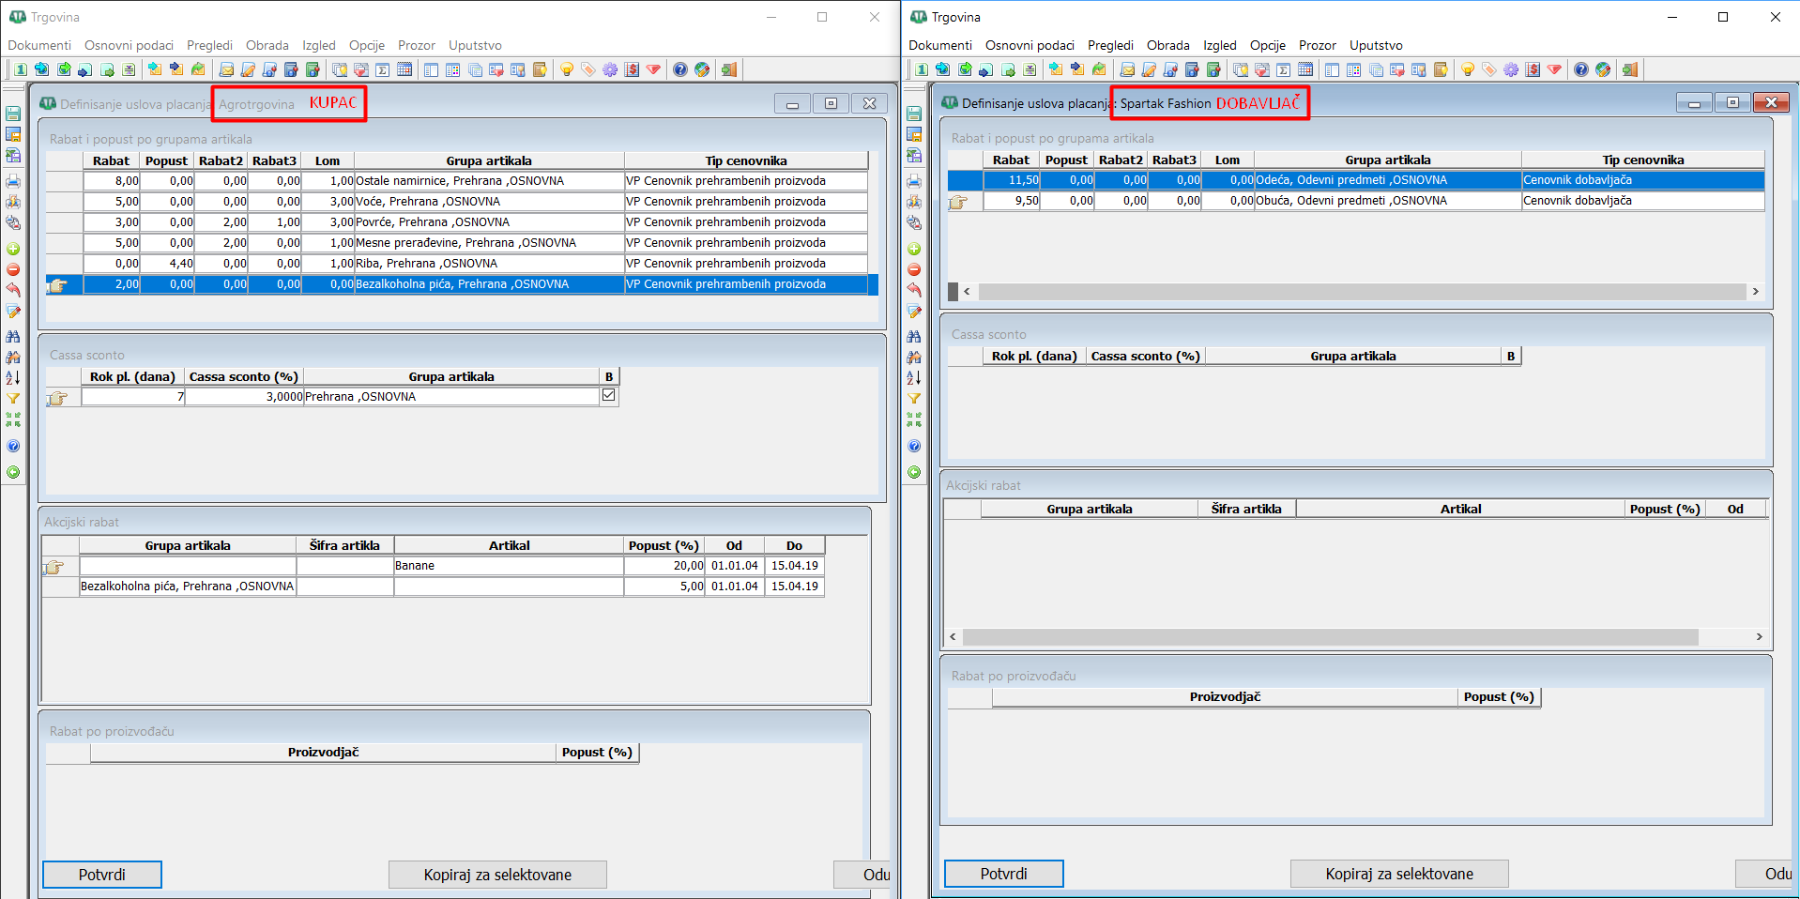Click the calendar grid icon in left Trgovina toolbar
This screenshot has width=1800, height=899.
click(x=404, y=69)
